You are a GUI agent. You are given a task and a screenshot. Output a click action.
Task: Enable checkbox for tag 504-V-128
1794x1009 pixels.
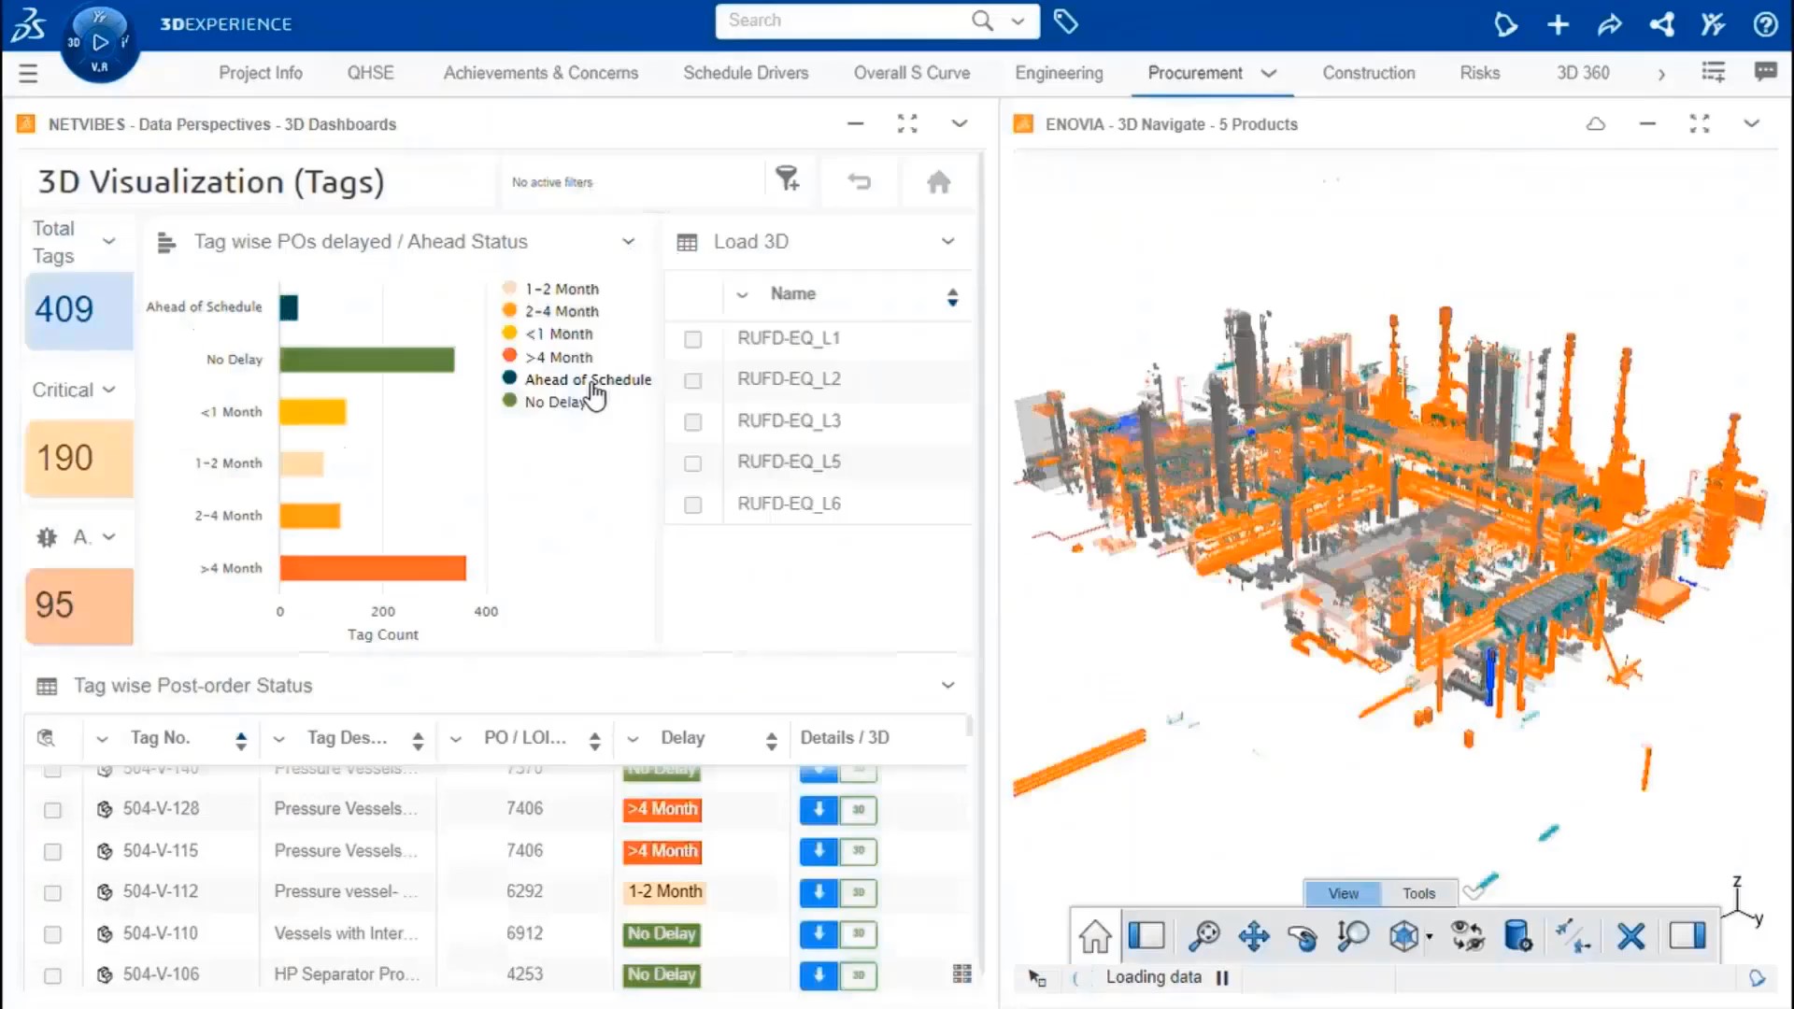pos(51,808)
